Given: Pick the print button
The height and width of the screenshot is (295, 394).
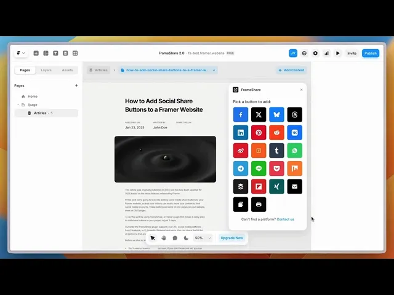Looking at the screenshot, I should [259, 205].
